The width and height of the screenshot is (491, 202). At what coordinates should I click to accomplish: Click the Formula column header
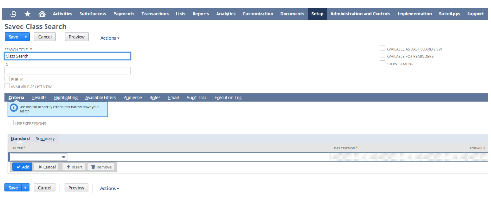click(x=477, y=149)
